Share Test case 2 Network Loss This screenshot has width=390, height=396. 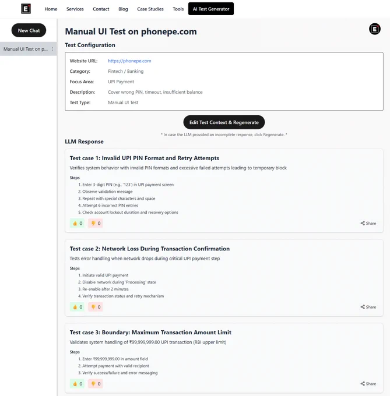(368, 307)
